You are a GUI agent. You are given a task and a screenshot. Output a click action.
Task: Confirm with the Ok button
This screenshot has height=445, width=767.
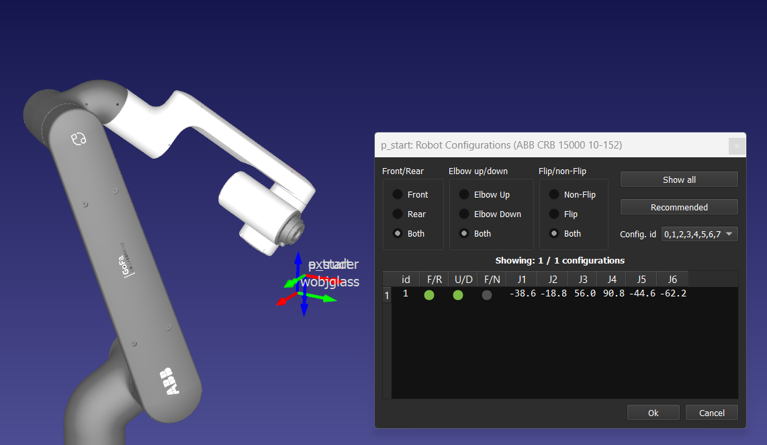653,413
